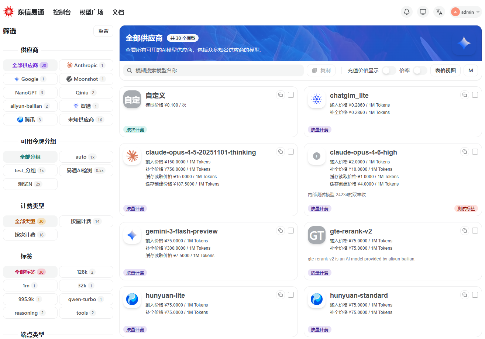
Task: Click the 东信易通 logo icon
Action: (9, 12)
